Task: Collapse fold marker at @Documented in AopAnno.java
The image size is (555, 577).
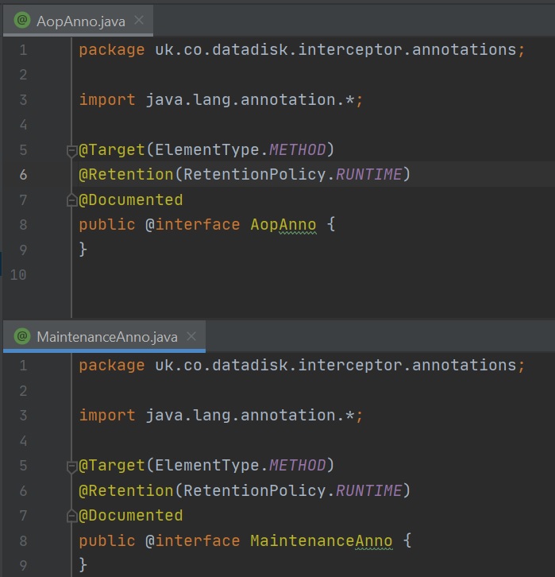Action: [x=71, y=199]
